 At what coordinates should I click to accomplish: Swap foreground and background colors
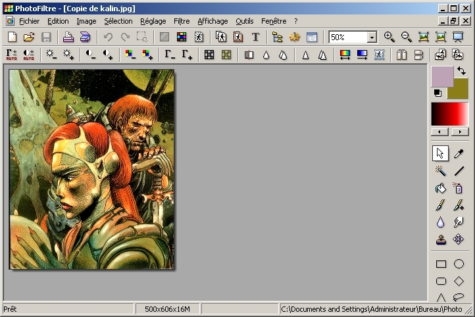(x=462, y=70)
